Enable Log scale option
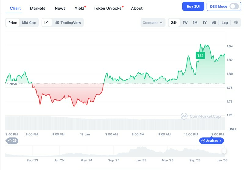 [x=225, y=23]
